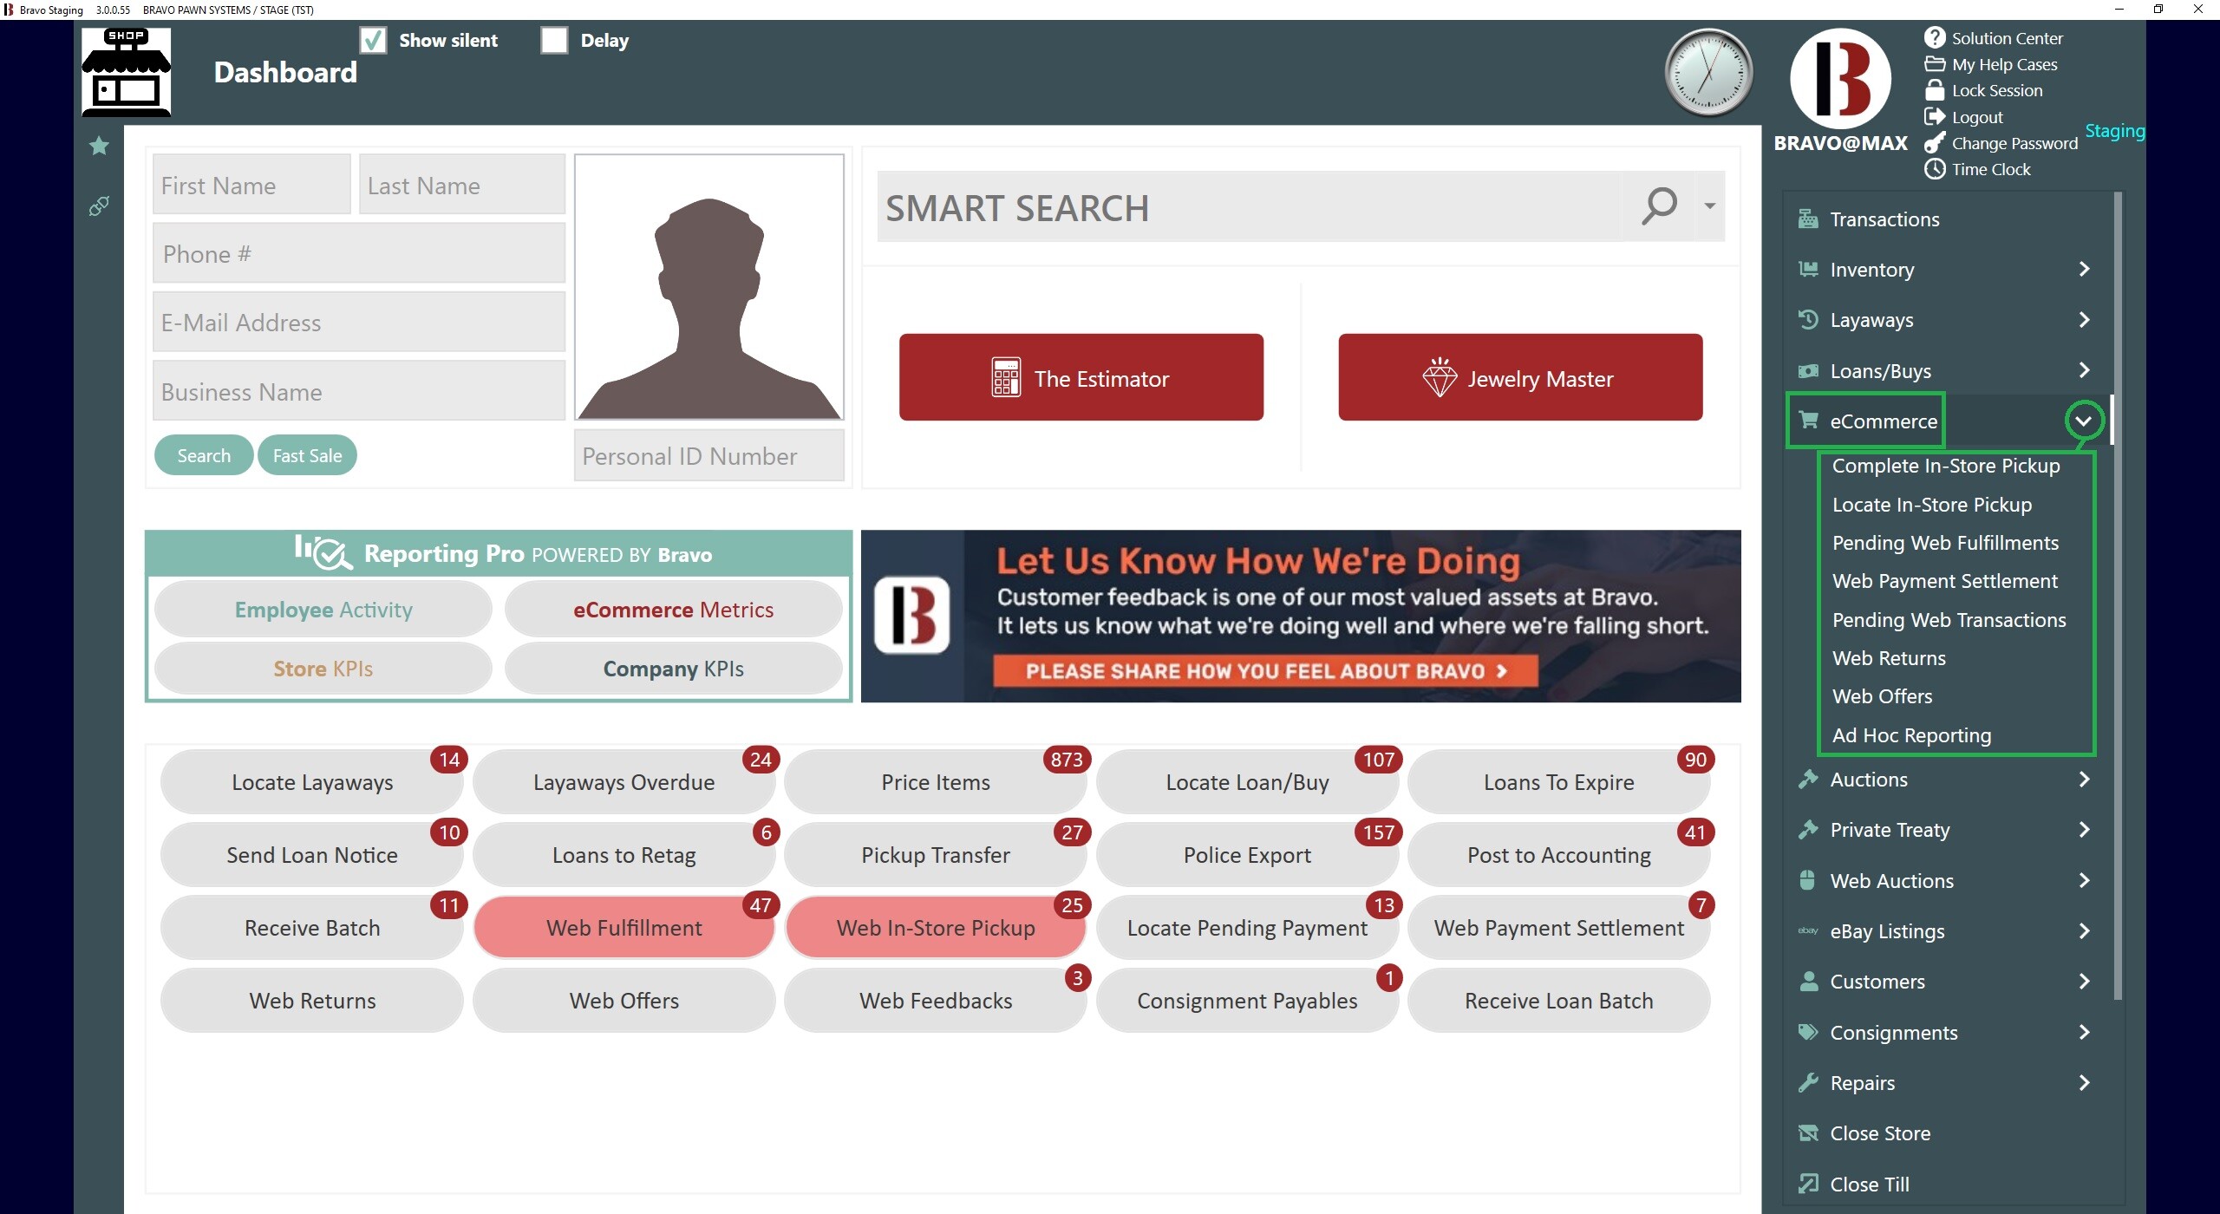Select Ad Hoc Reporting in eCommerce menu
2220x1214 pixels.
[x=1911, y=735]
